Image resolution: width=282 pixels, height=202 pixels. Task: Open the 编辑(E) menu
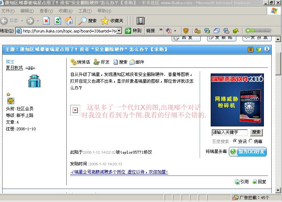coord(27,11)
